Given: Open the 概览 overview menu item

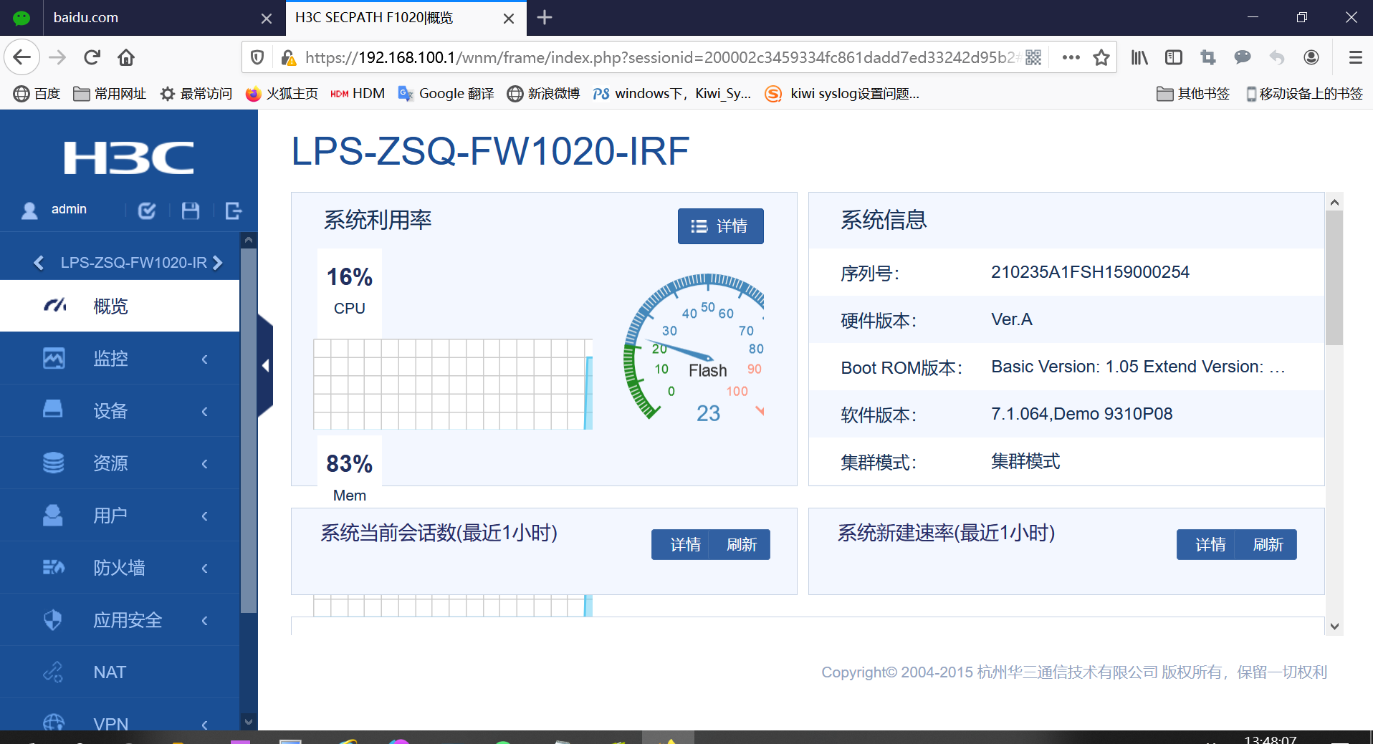Looking at the screenshot, I should pos(120,306).
